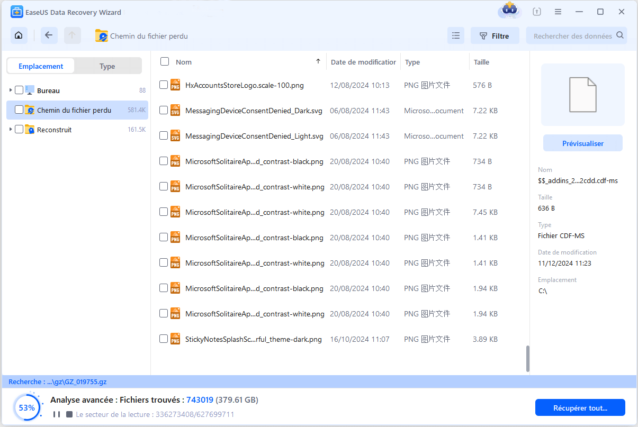Click the export/upload icon in title bar
This screenshot has height=427, width=638.
tap(537, 12)
